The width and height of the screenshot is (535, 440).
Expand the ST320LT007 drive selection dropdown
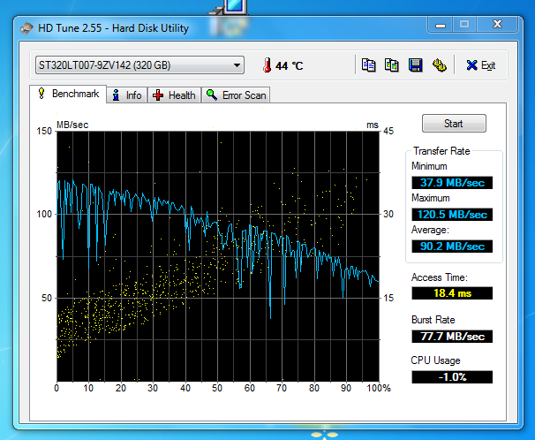[237, 65]
